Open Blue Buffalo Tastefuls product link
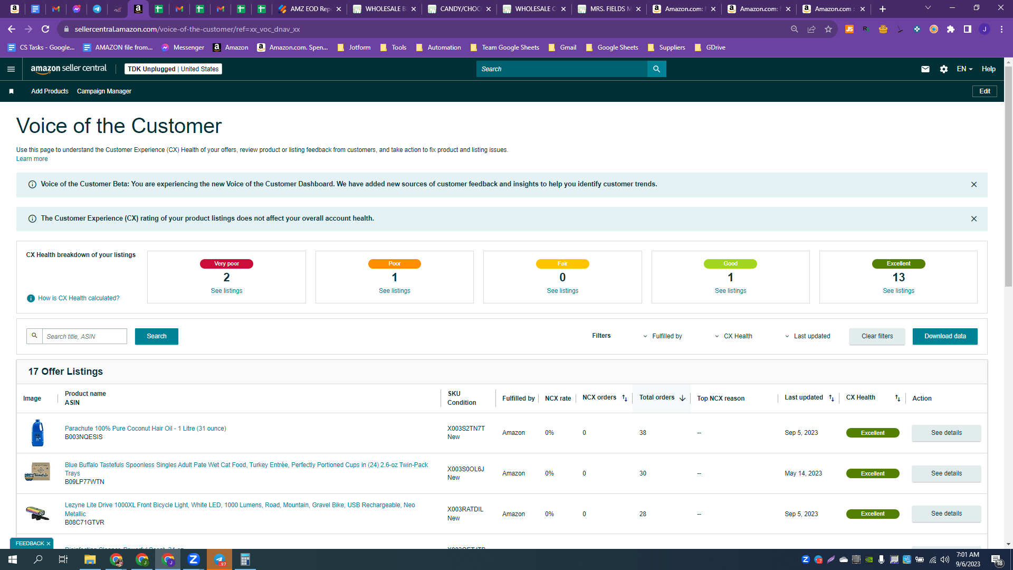The width and height of the screenshot is (1013, 570). coord(246,469)
